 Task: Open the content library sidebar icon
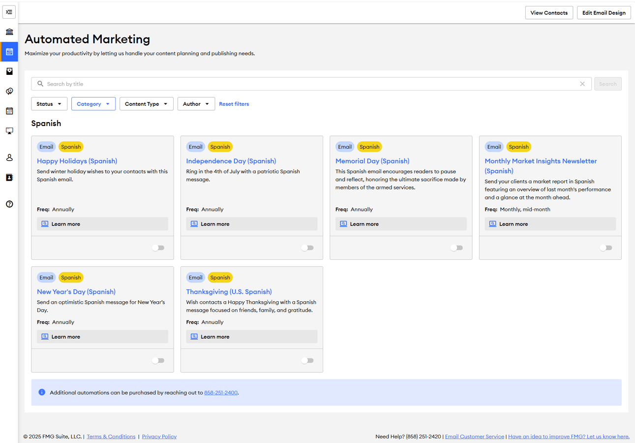click(x=9, y=71)
